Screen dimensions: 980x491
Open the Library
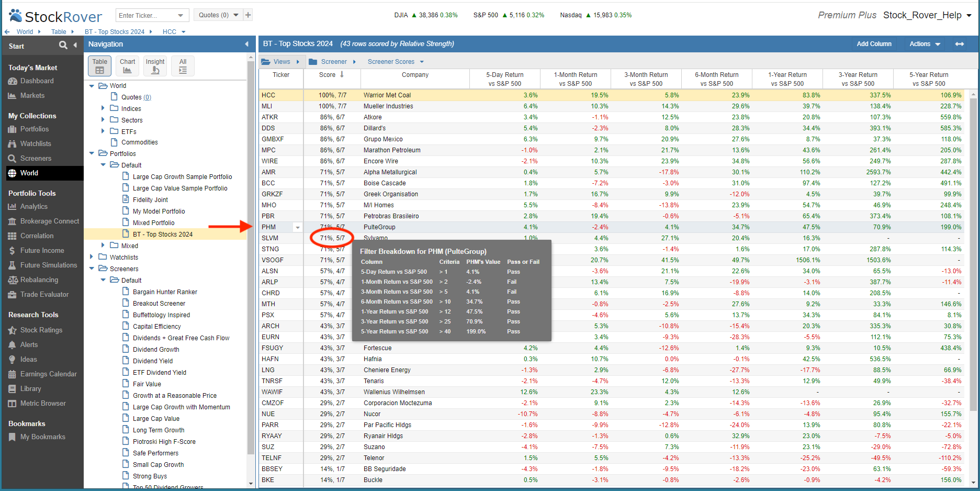pyautogui.click(x=30, y=389)
